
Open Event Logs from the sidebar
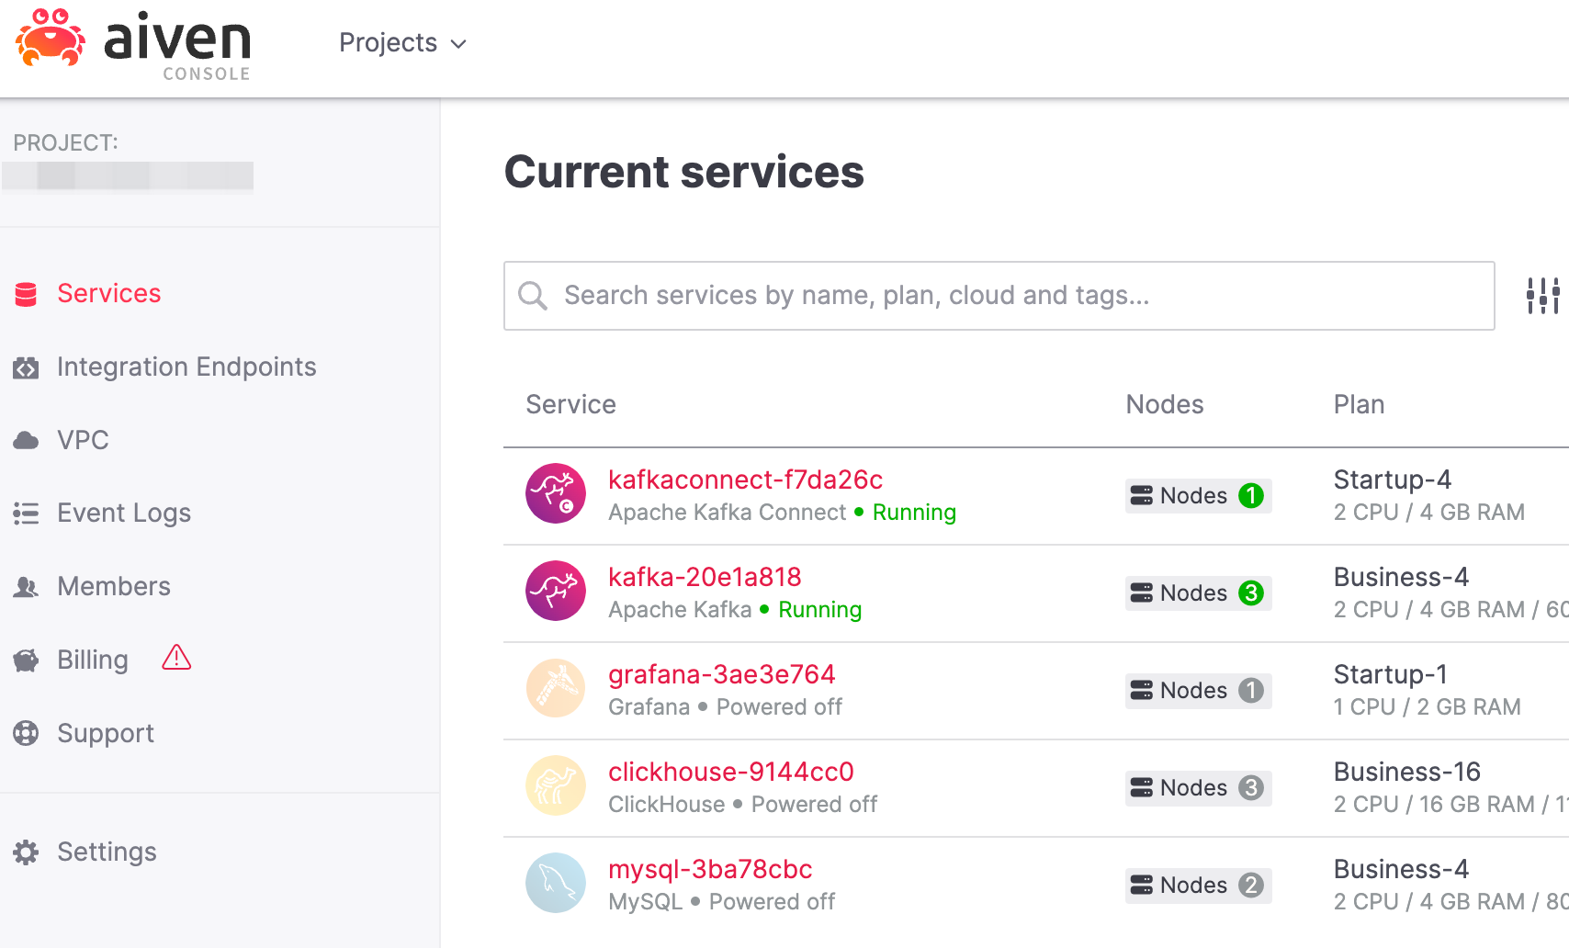(123, 513)
